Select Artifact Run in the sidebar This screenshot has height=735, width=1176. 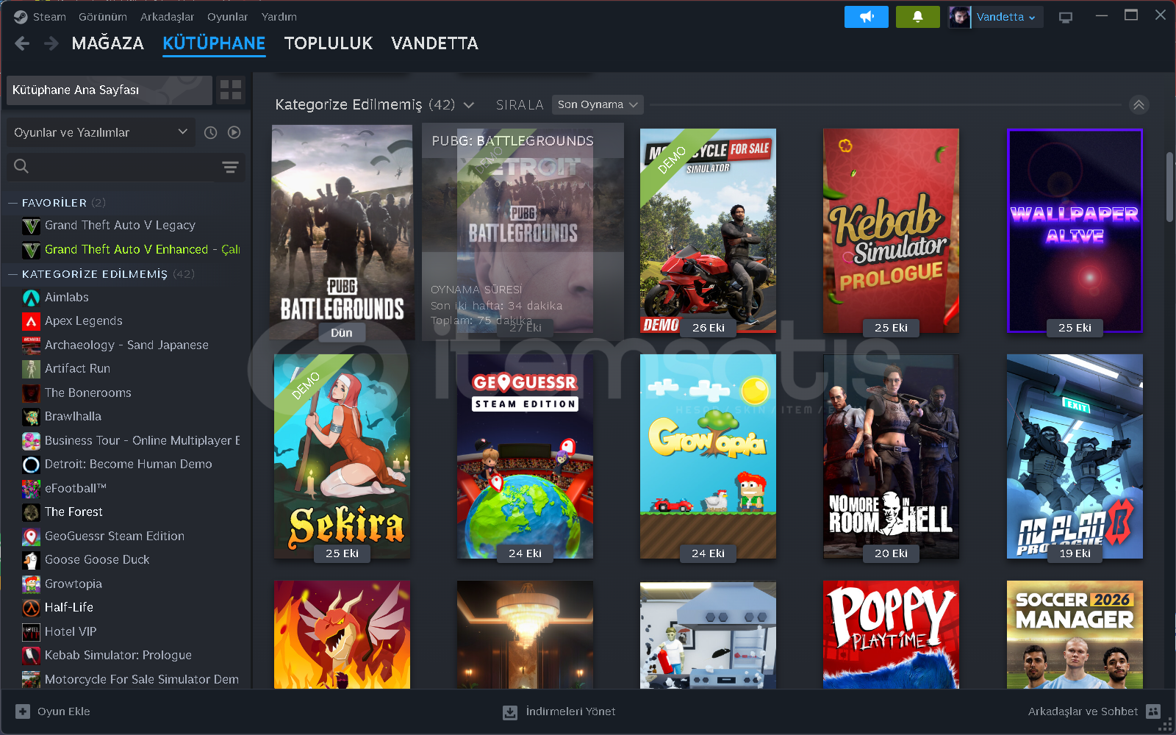tap(77, 369)
